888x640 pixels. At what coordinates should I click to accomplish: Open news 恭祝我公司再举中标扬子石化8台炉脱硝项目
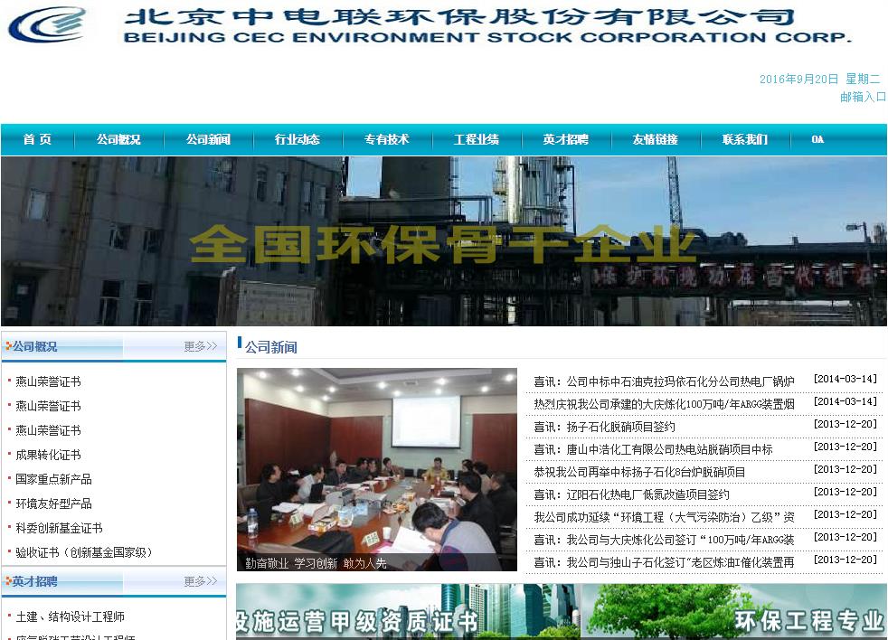coord(639,473)
